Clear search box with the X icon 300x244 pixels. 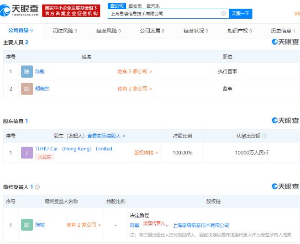(x=223, y=14)
